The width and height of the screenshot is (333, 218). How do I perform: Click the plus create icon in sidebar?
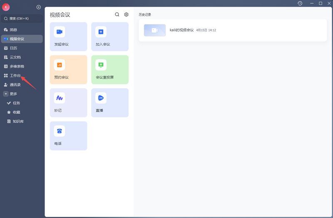coord(39,7)
